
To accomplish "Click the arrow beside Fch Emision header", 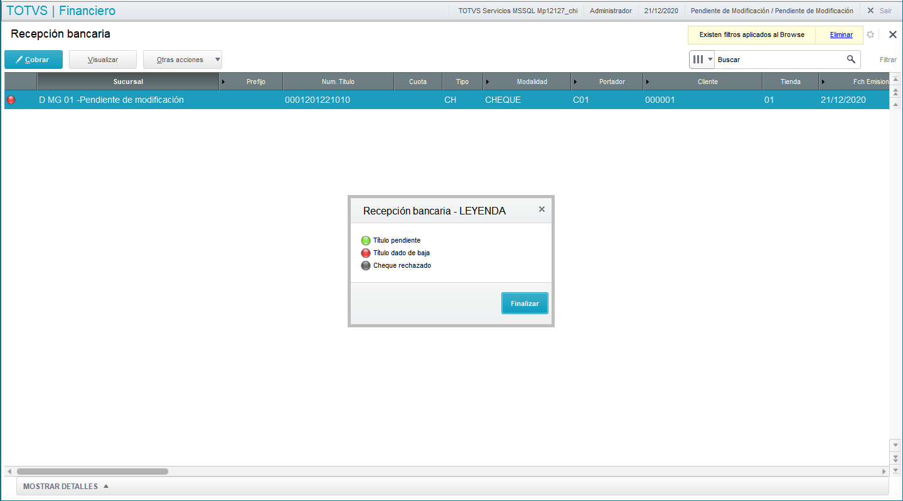I will click(x=823, y=82).
